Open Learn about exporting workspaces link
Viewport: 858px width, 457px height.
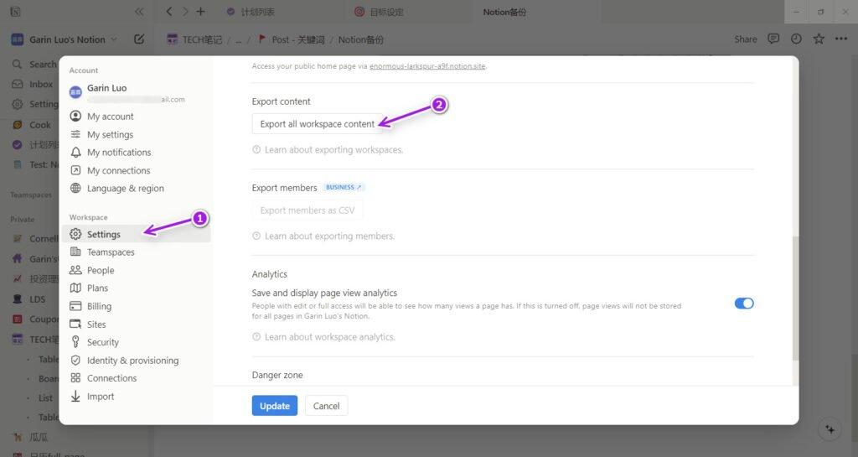[333, 150]
